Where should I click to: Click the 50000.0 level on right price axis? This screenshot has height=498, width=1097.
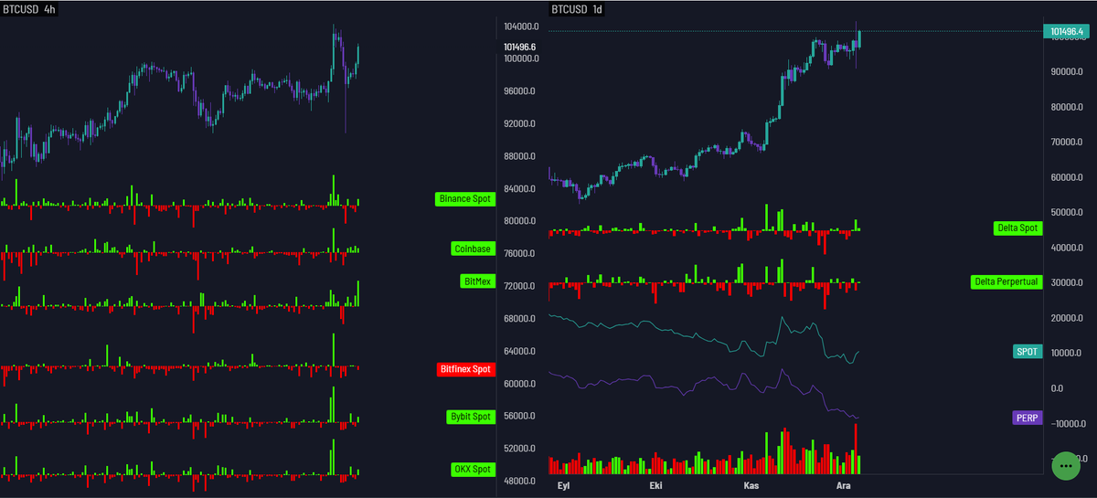point(1065,212)
